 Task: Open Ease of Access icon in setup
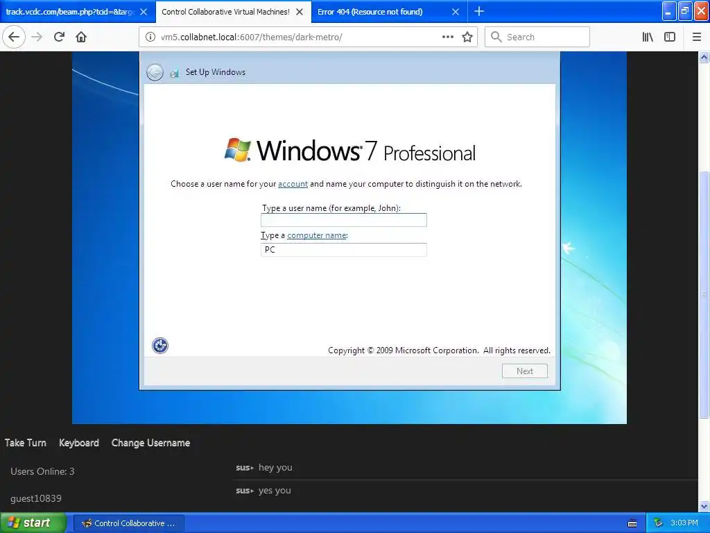click(x=160, y=346)
